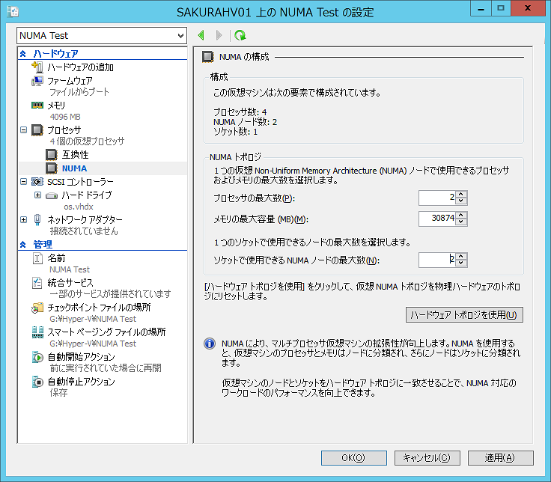Click the blue info icon
This screenshot has height=482, width=551.
tap(210, 344)
